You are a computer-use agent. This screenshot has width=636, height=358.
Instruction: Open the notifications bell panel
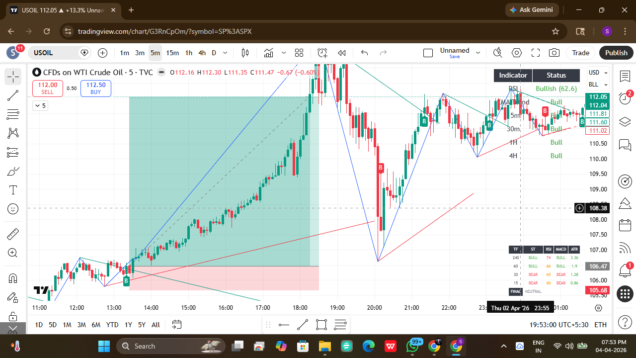pyautogui.click(x=625, y=271)
